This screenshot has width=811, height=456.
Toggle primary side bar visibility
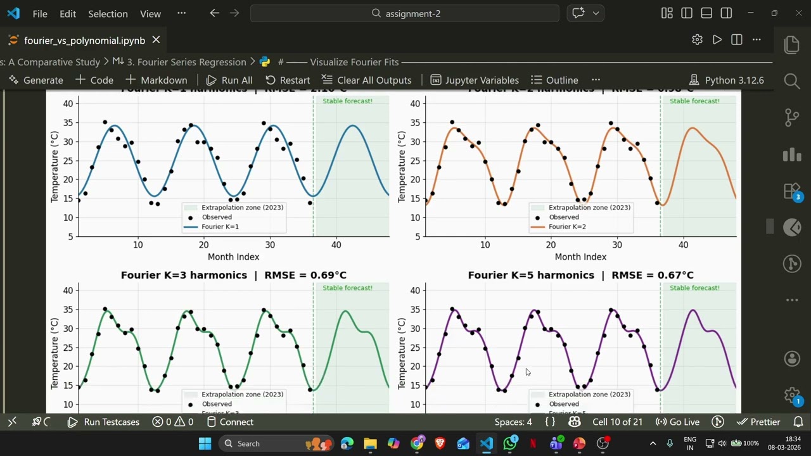click(x=687, y=13)
